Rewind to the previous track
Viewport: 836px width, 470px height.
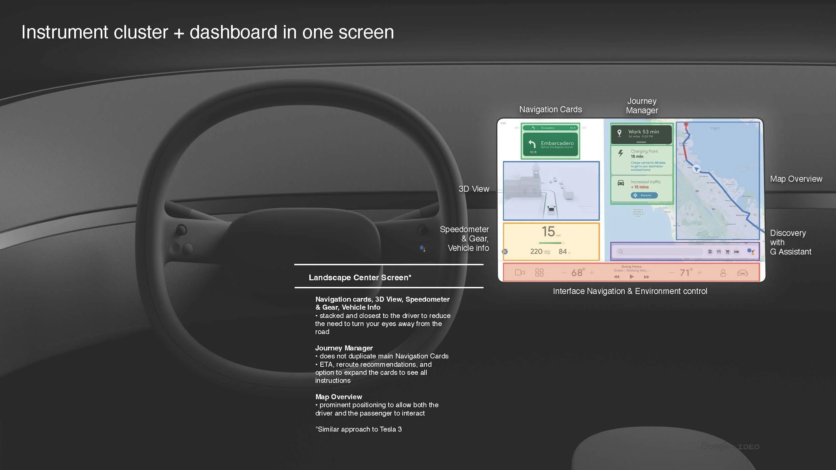point(617,277)
